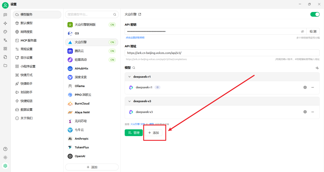Click the search magnifier in platform search box
The height and width of the screenshot is (172, 324).
(x=115, y=14)
